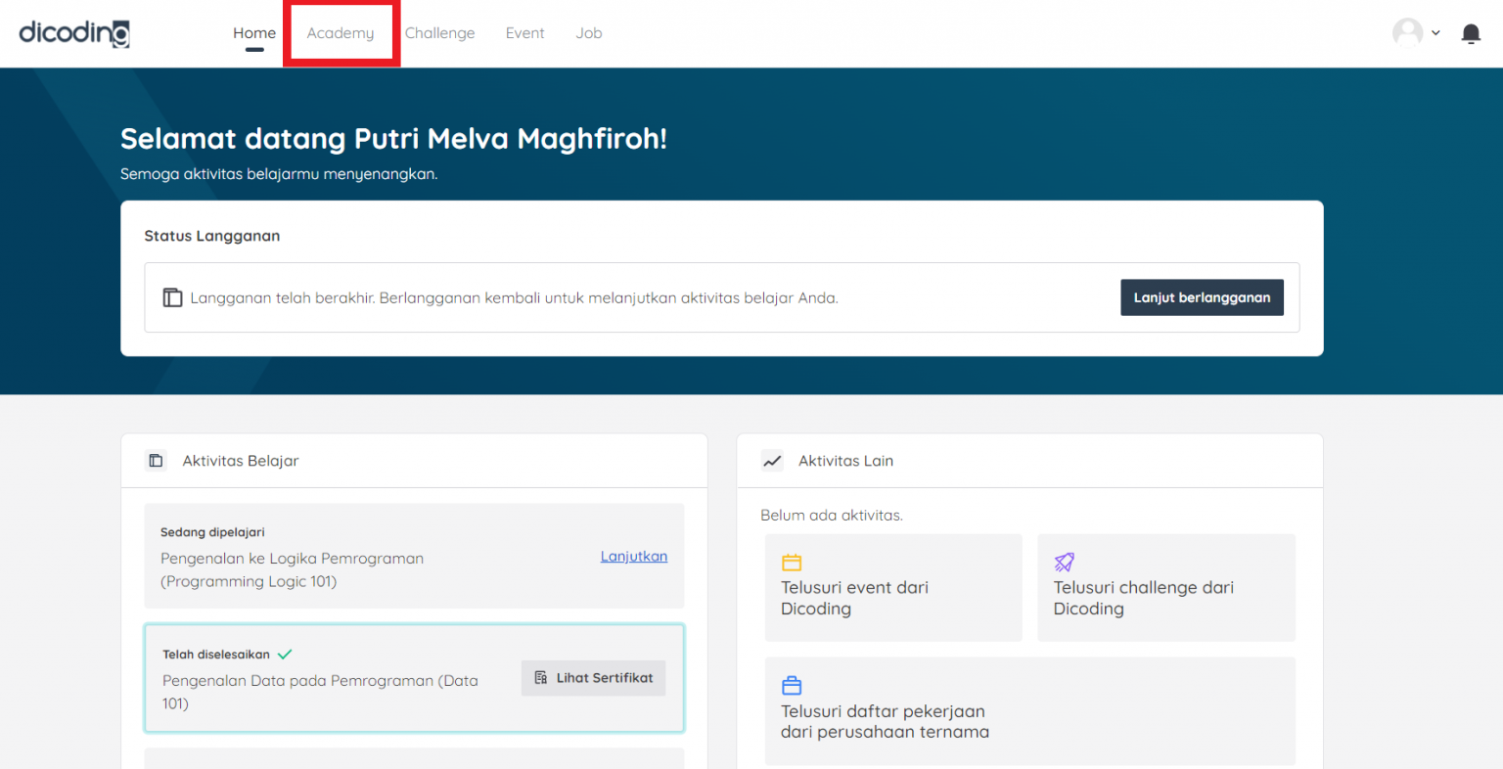Image resolution: width=1503 pixels, height=769 pixels.
Task: Select the Event navigation item
Action: 524,32
